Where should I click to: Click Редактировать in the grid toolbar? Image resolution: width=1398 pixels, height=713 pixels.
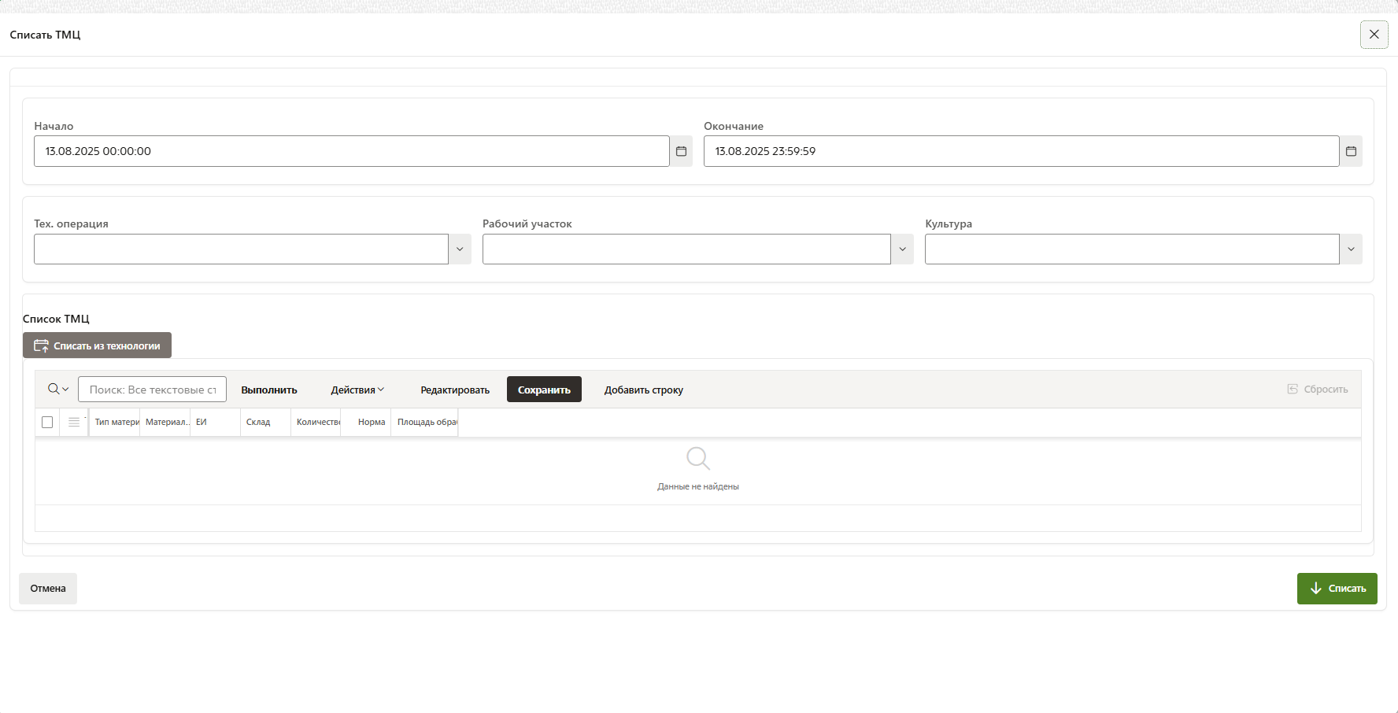pyautogui.click(x=455, y=390)
